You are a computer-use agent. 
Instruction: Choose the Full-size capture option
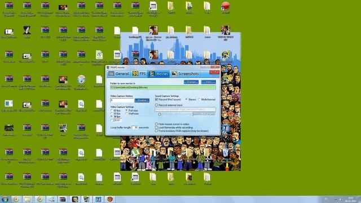click(126, 111)
